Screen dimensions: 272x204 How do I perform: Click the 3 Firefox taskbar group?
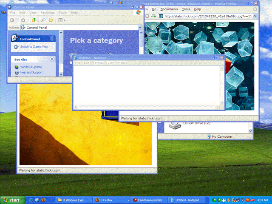[112, 200]
